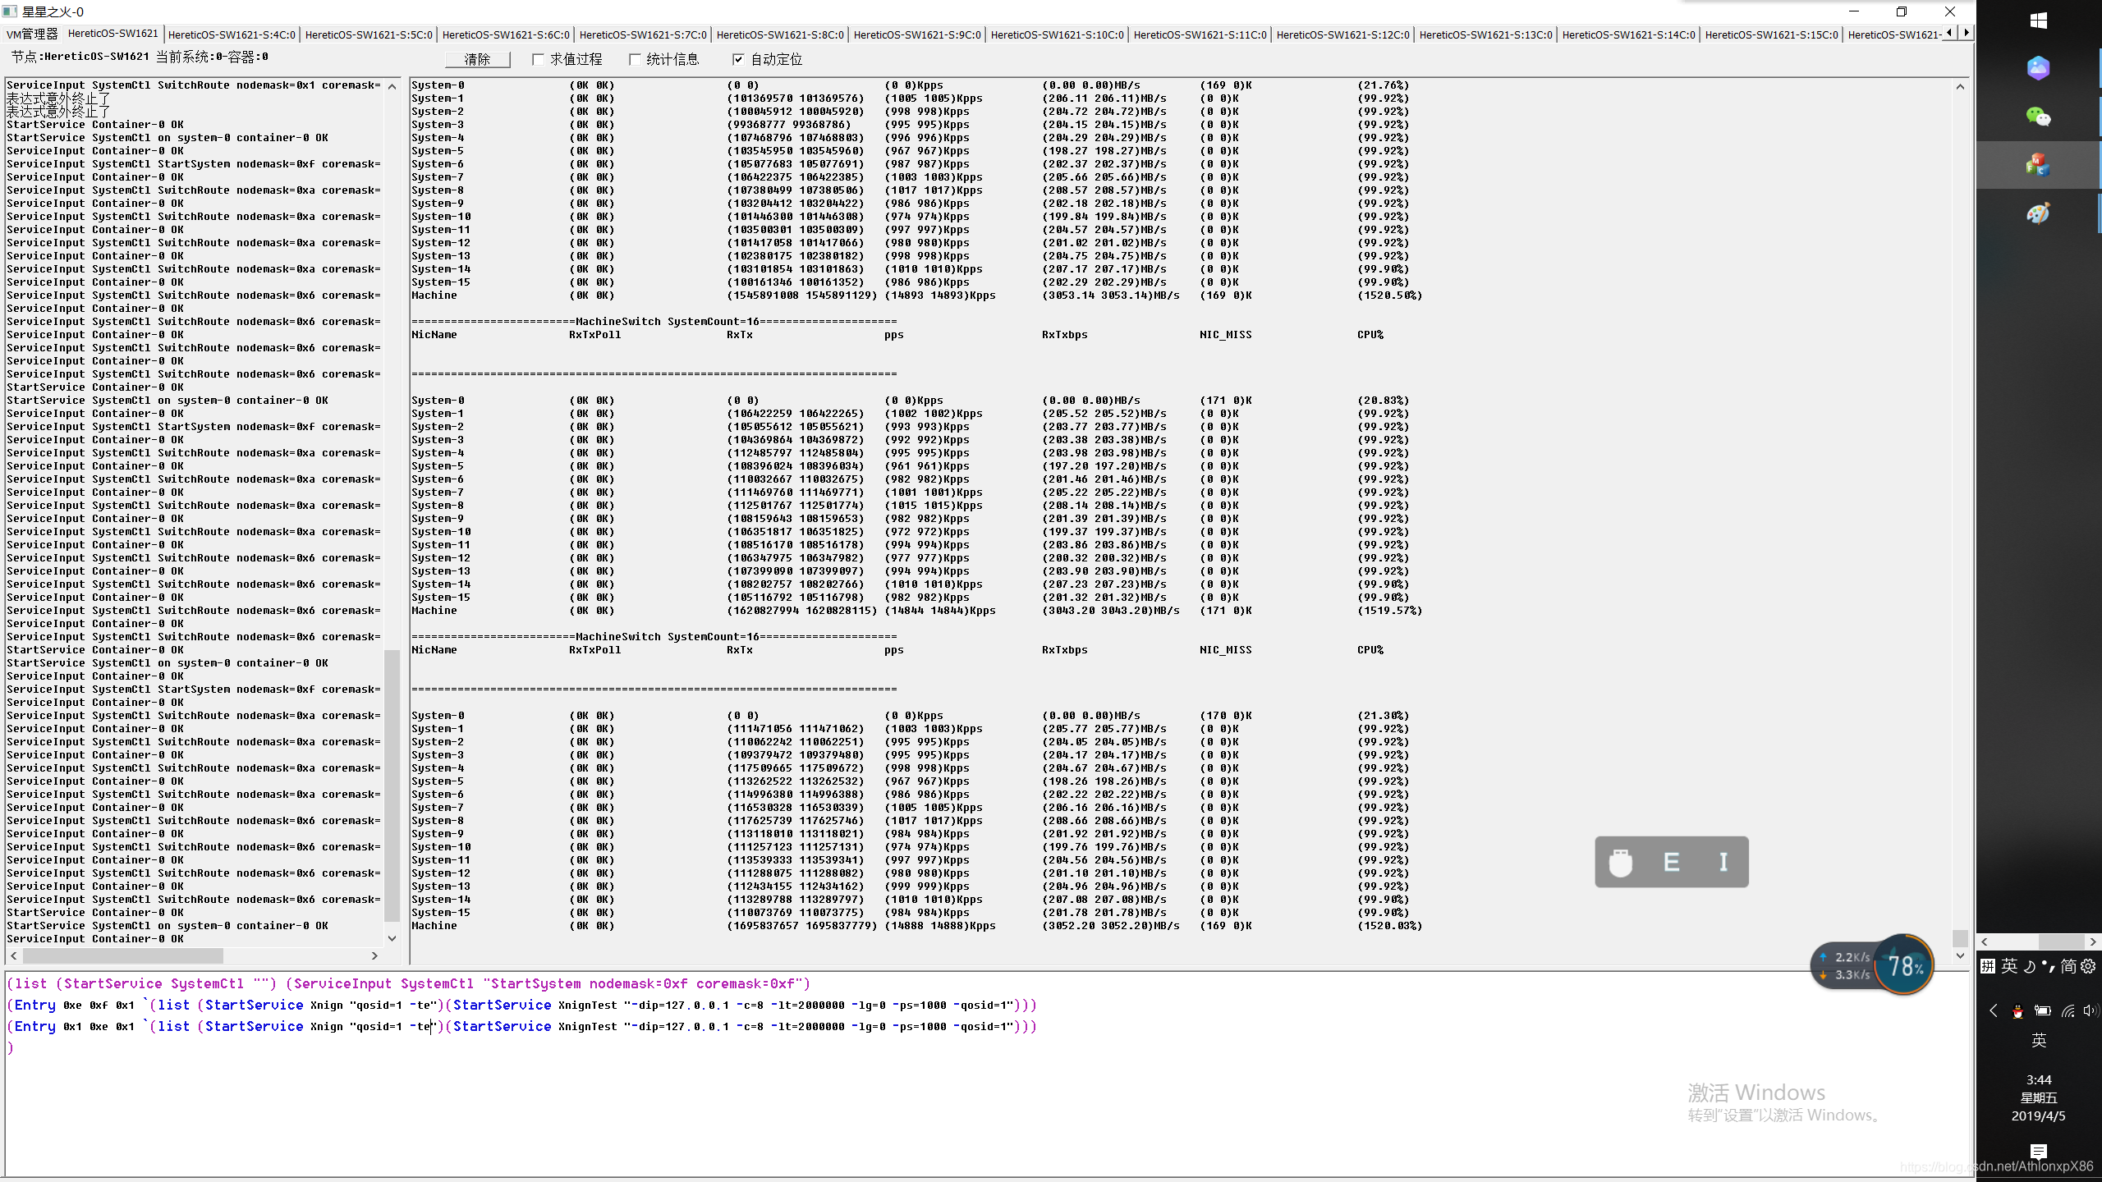The image size is (2102, 1182).
Task: Enable the 求值过程 checkbox
Action: click(x=539, y=59)
